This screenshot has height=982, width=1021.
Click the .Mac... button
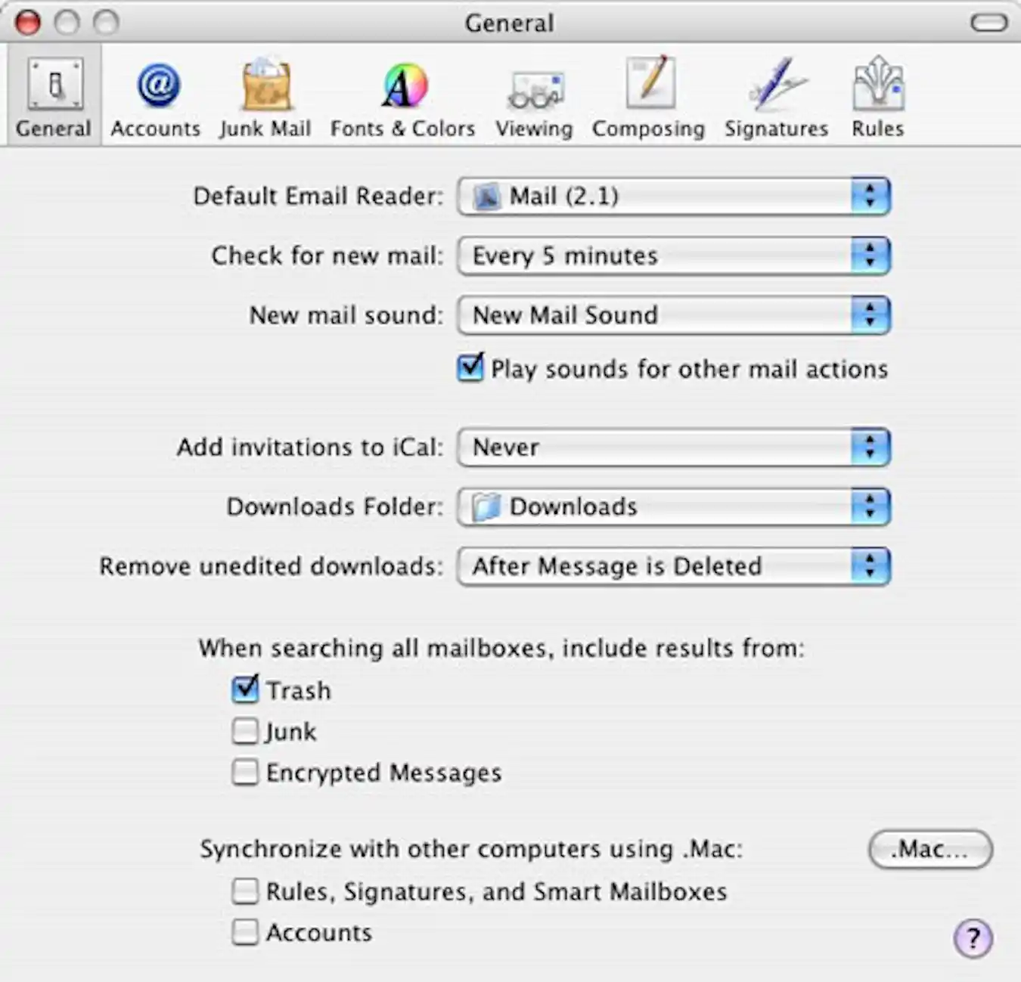pyautogui.click(x=929, y=849)
